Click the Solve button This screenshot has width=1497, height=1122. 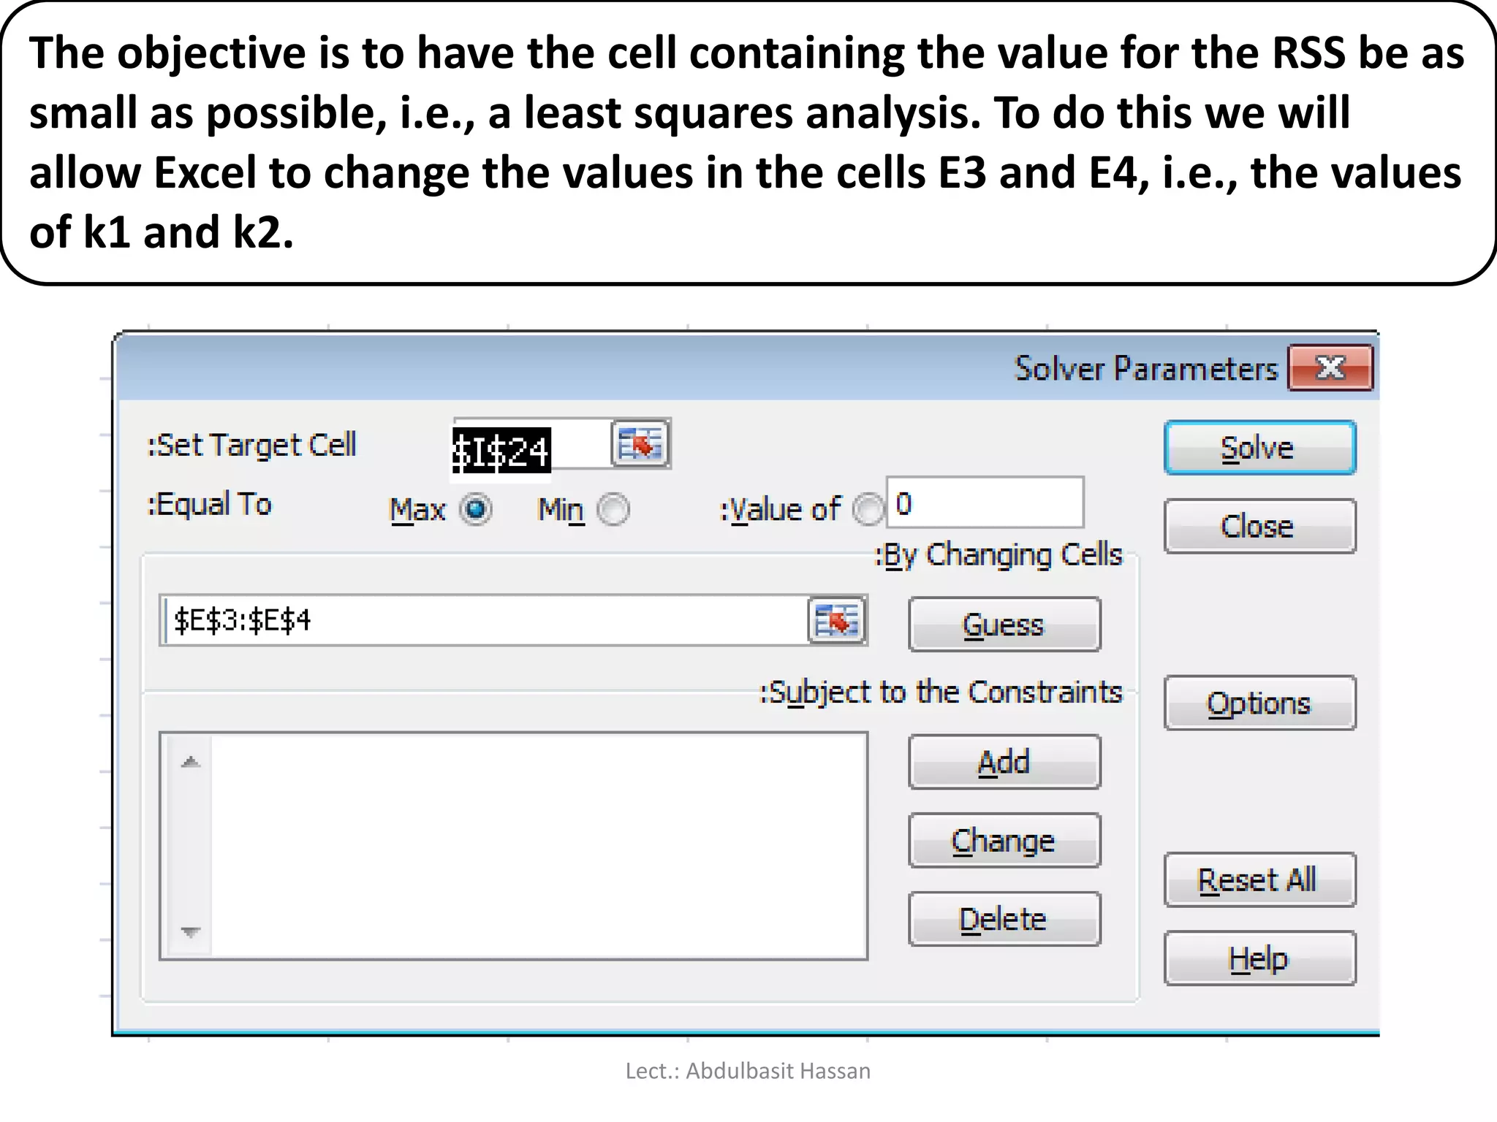click(x=1259, y=448)
